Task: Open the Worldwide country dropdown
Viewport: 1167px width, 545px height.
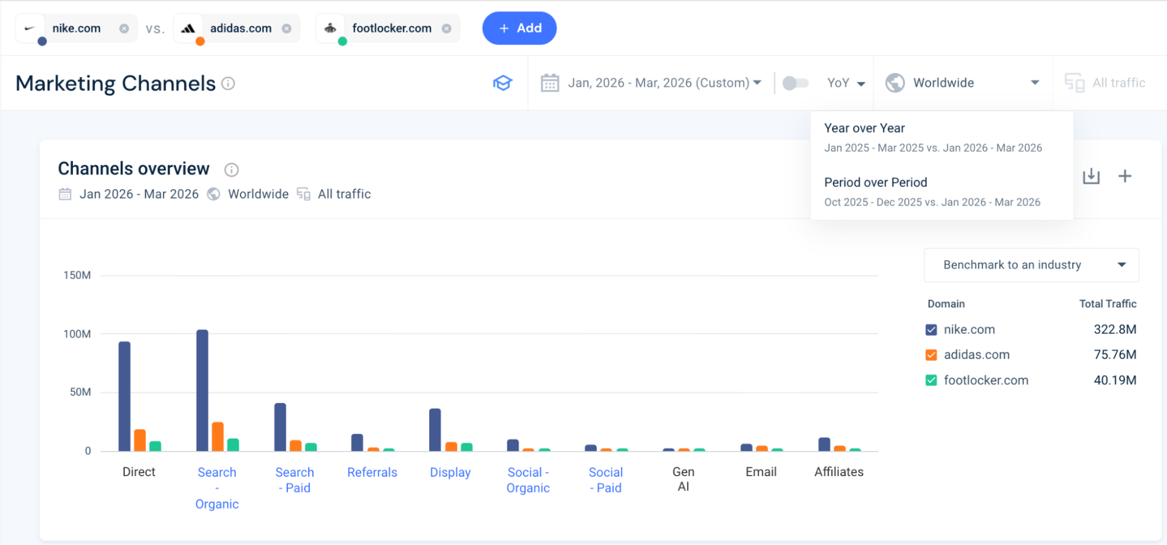Action: [x=963, y=83]
